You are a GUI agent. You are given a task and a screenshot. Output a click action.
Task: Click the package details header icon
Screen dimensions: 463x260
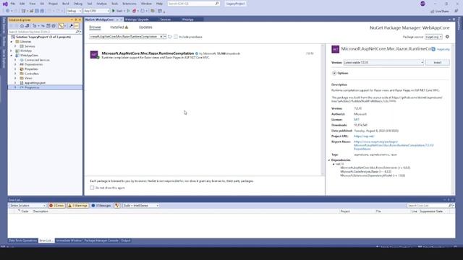click(335, 49)
